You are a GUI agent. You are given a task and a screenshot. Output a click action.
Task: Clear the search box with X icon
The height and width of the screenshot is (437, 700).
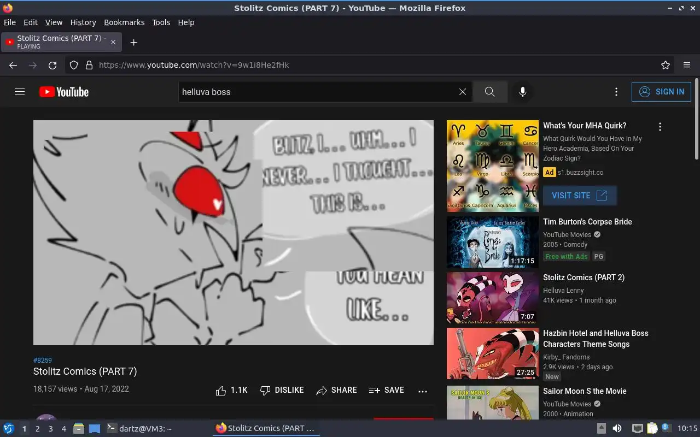463,92
